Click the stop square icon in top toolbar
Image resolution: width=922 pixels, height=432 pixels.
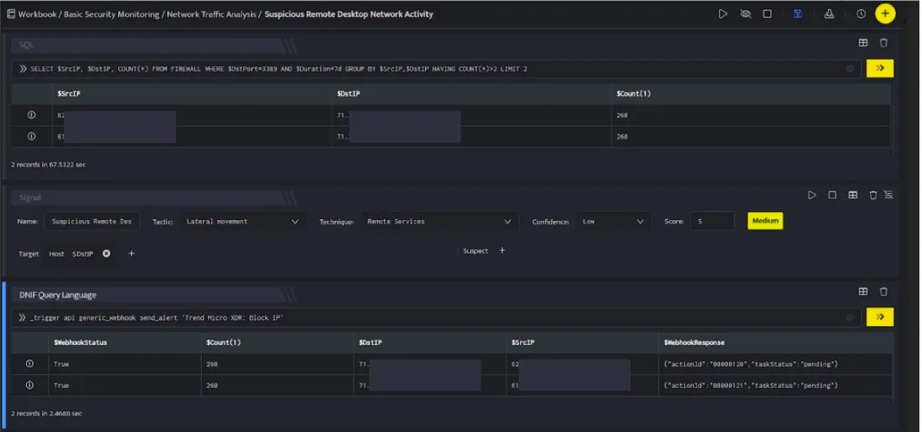pos(768,14)
